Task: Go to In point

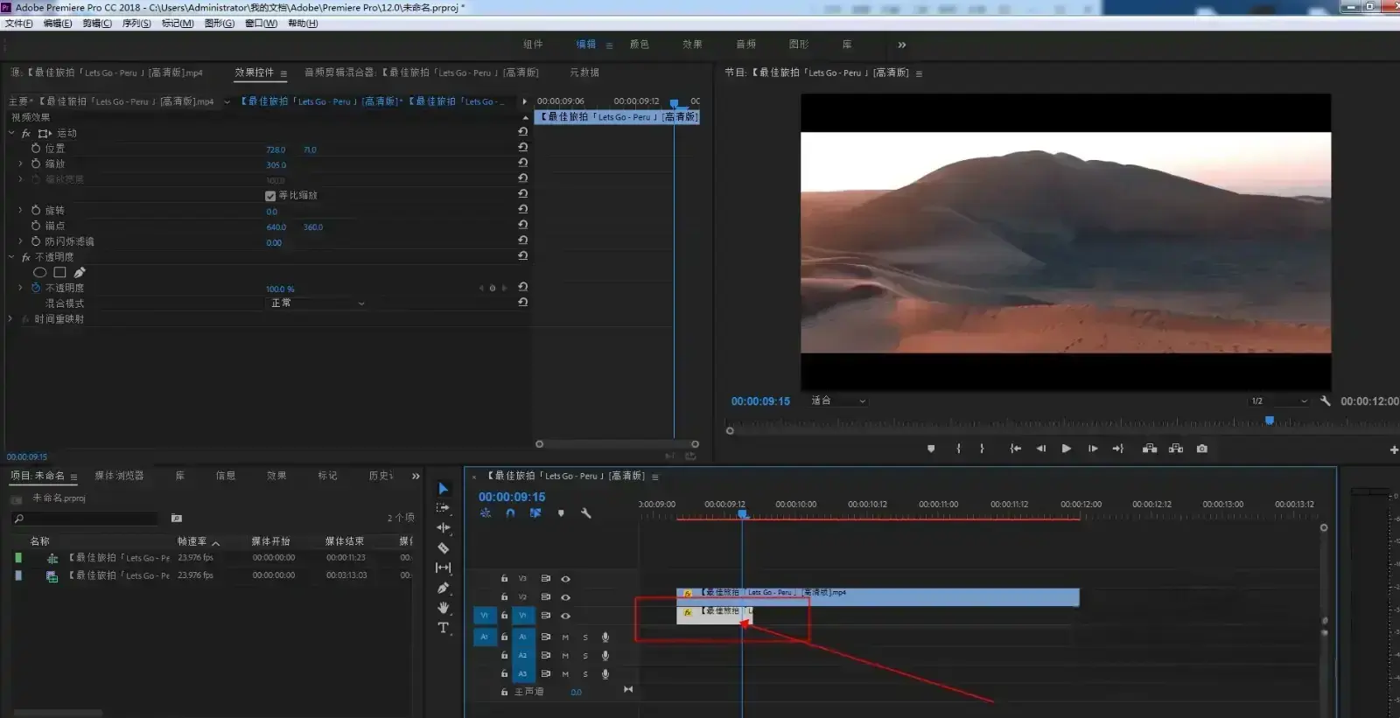Action: [1015, 449]
